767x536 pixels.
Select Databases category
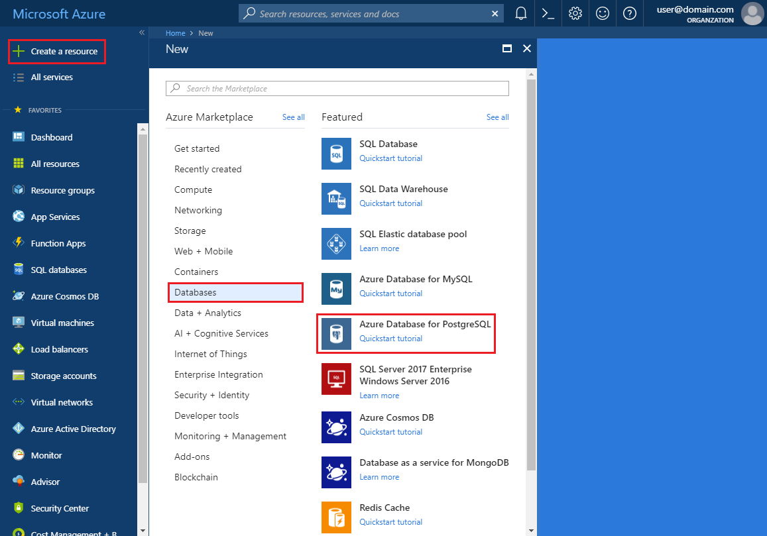pos(235,292)
